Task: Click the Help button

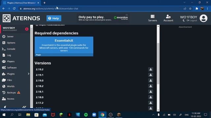Action: click(54, 18)
